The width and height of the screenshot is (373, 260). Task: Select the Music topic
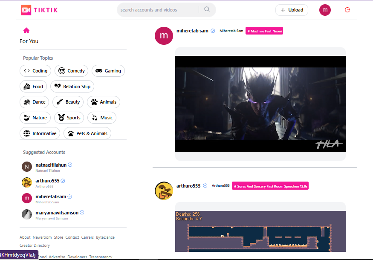click(102, 118)
